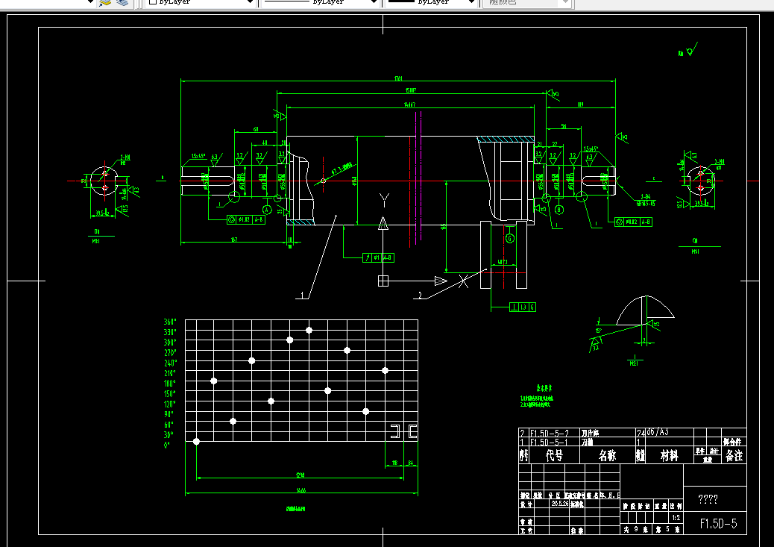Screen dimensions: 774x547
Task: Select the 1466 dimension text below chart
Action: coord(301,491)
